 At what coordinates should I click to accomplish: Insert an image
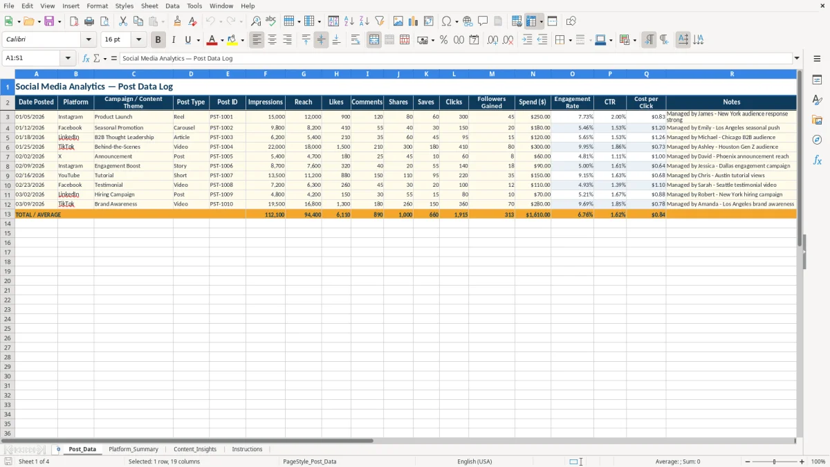(x=398, y=21)
